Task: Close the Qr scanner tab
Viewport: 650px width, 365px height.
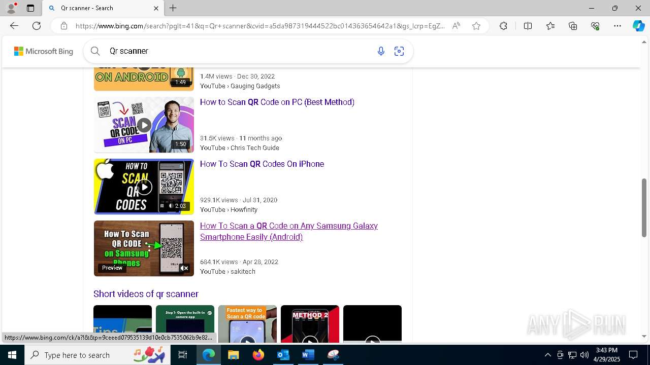Action: 156,8
